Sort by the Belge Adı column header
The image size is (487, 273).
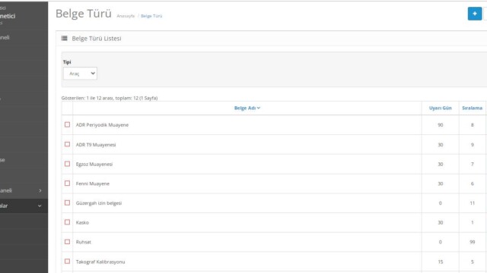[x=247, y=108]
